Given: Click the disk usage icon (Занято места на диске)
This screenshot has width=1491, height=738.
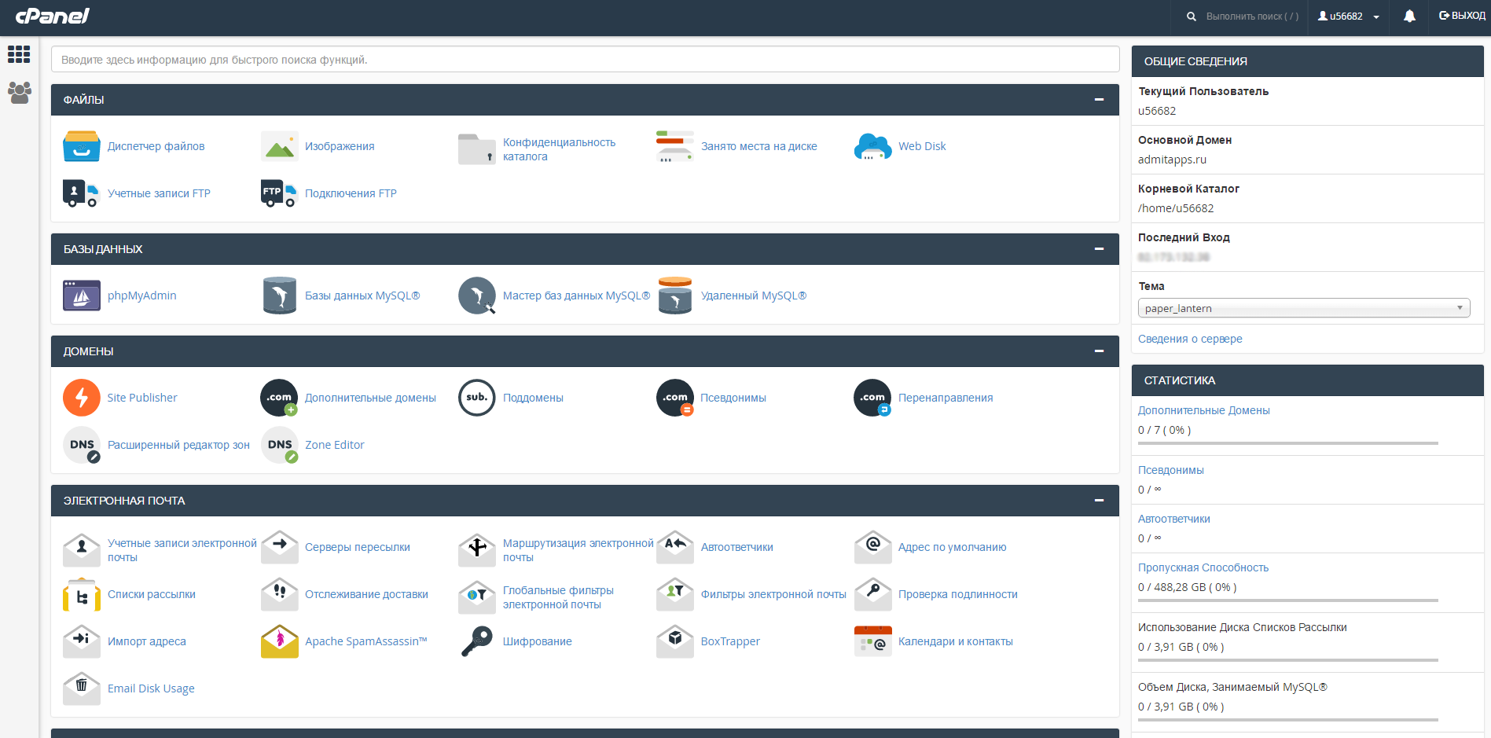Looking at the screenshot, I should (675, 146).
